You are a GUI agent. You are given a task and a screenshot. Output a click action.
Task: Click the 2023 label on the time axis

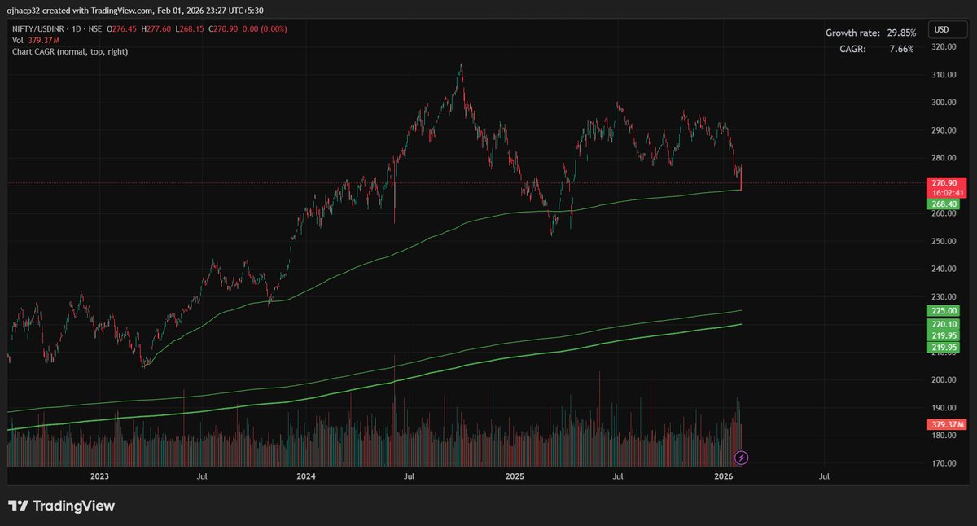pyautogui.click(x=99, y=476)
